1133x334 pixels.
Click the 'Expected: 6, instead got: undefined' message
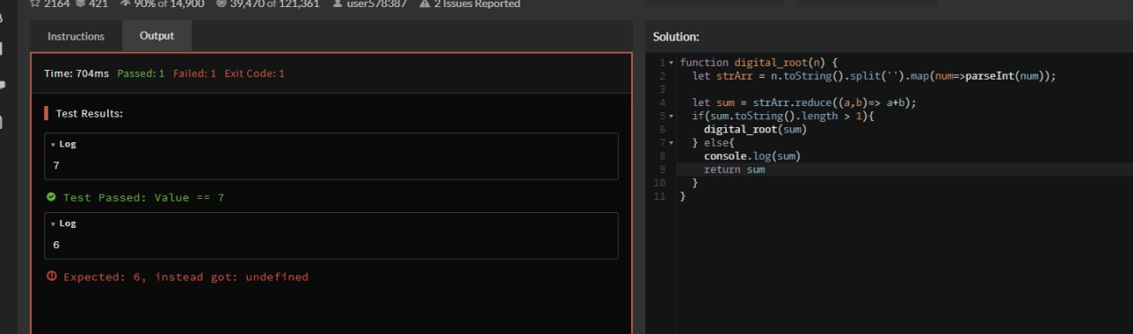point(186,277)
